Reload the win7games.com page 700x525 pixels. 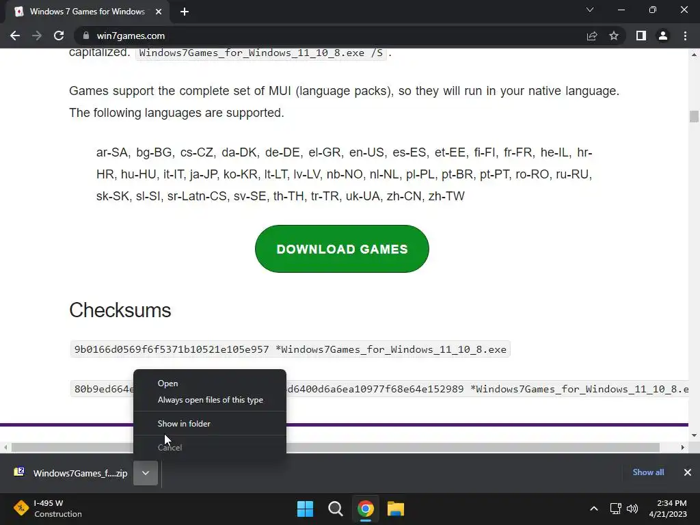59,36
